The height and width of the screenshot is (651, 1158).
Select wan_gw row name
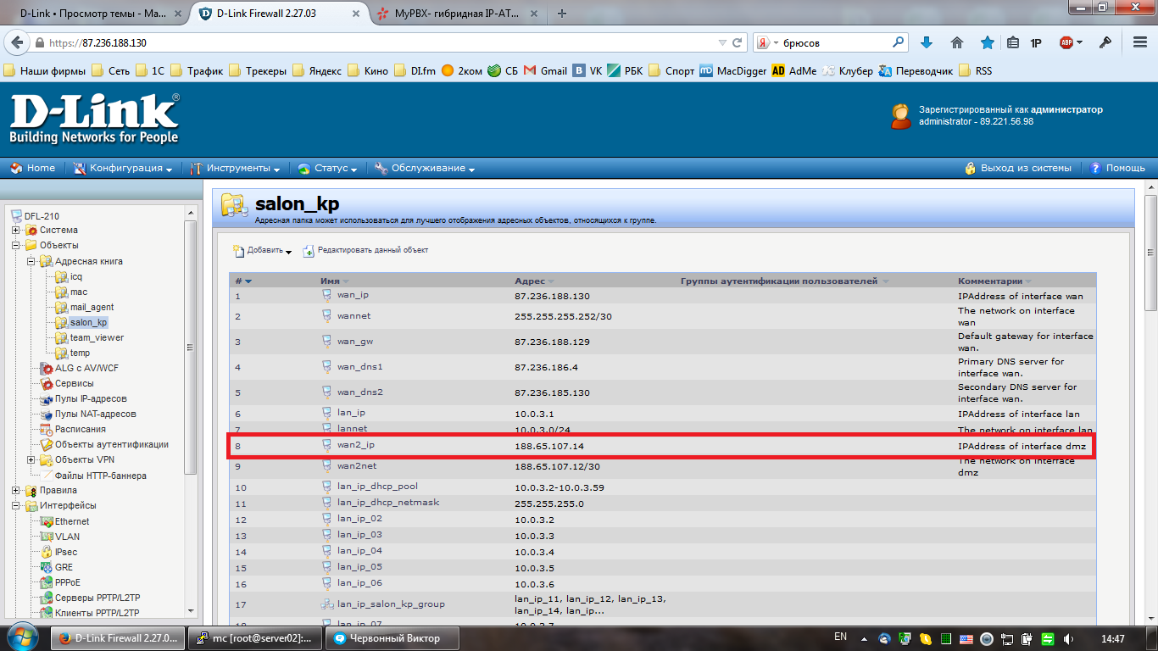357,342
